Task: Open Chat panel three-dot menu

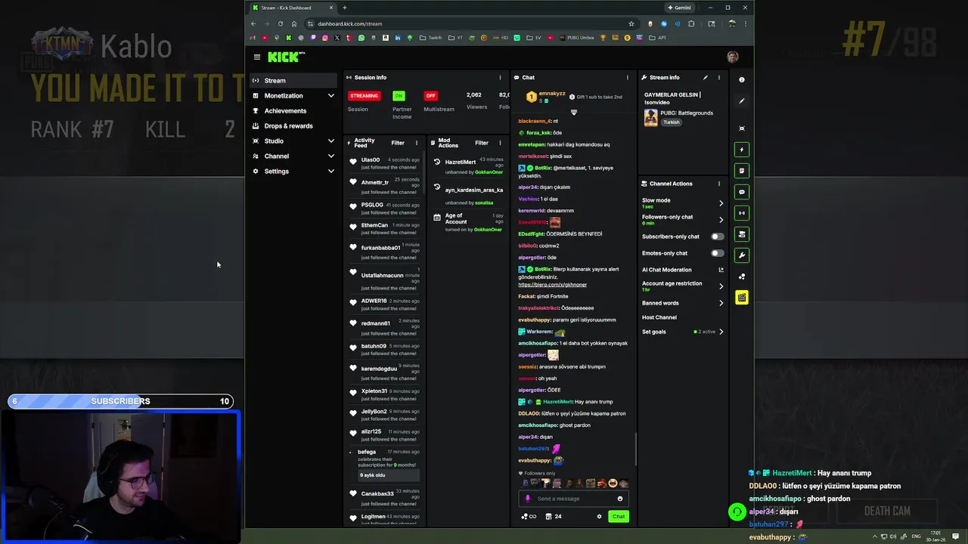Action: tap(627, 77)
